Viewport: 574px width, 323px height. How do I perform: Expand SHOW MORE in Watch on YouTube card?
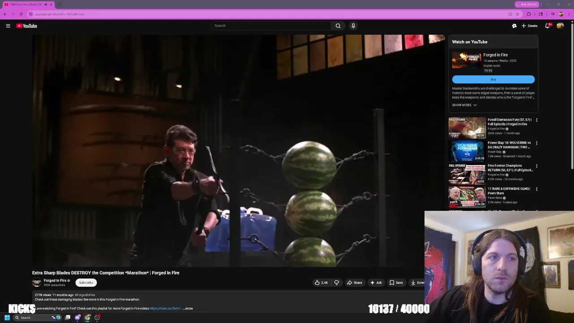(x=464, y=105)
